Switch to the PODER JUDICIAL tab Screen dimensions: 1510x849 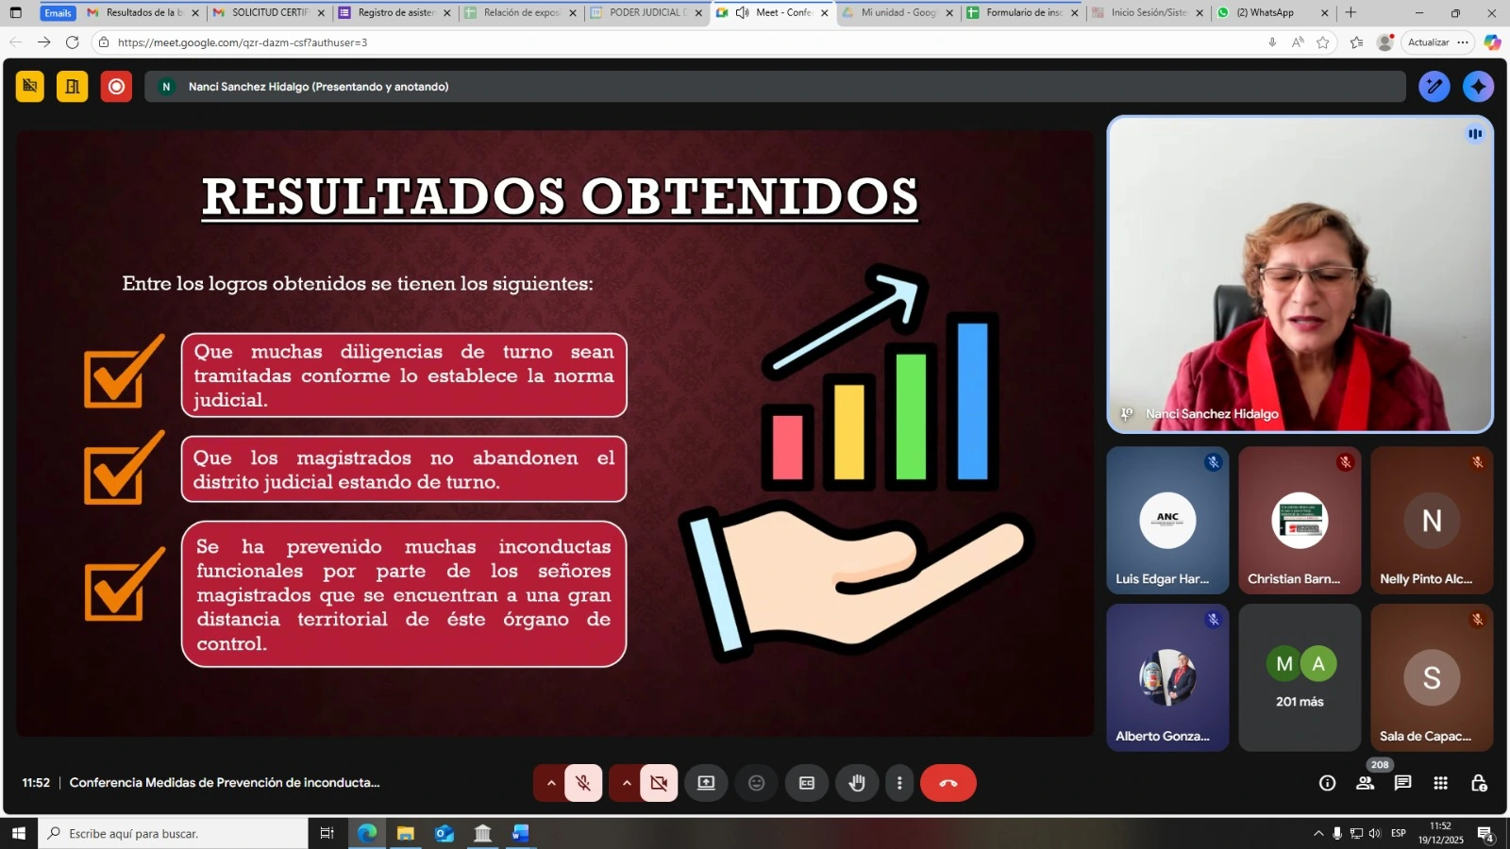tap(646, 12)
